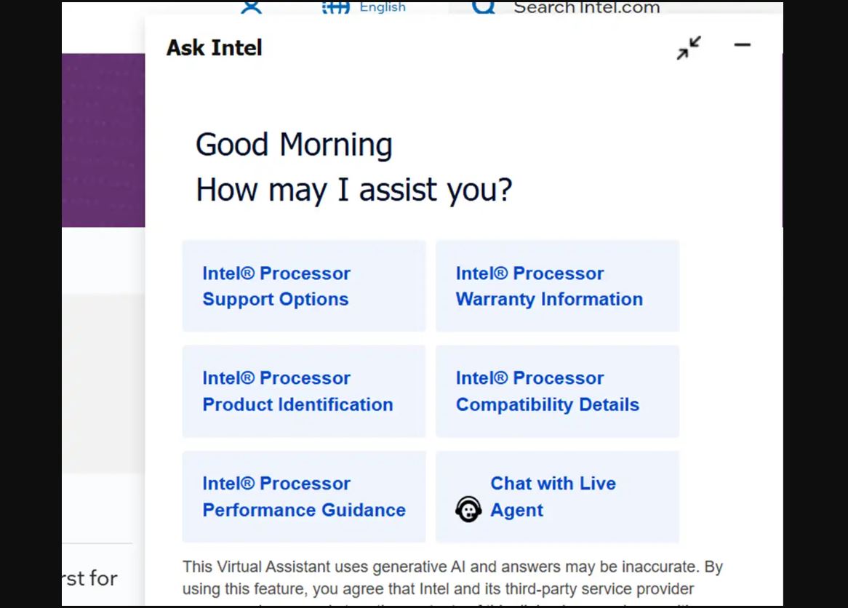Open the English language selector
848x608 pixels.
click(383, 7)
